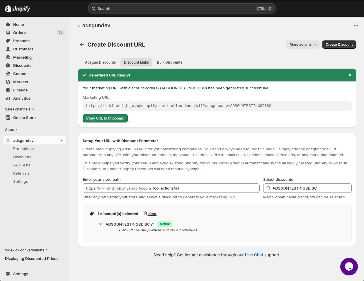Dismiss the Generated URL Ready banner

(350, 75)
